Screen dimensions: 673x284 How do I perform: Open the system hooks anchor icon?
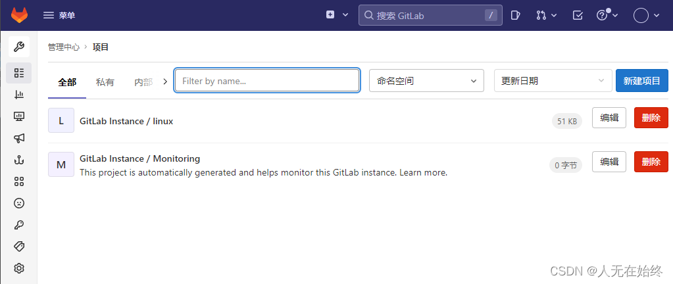[x=19, y=160]
